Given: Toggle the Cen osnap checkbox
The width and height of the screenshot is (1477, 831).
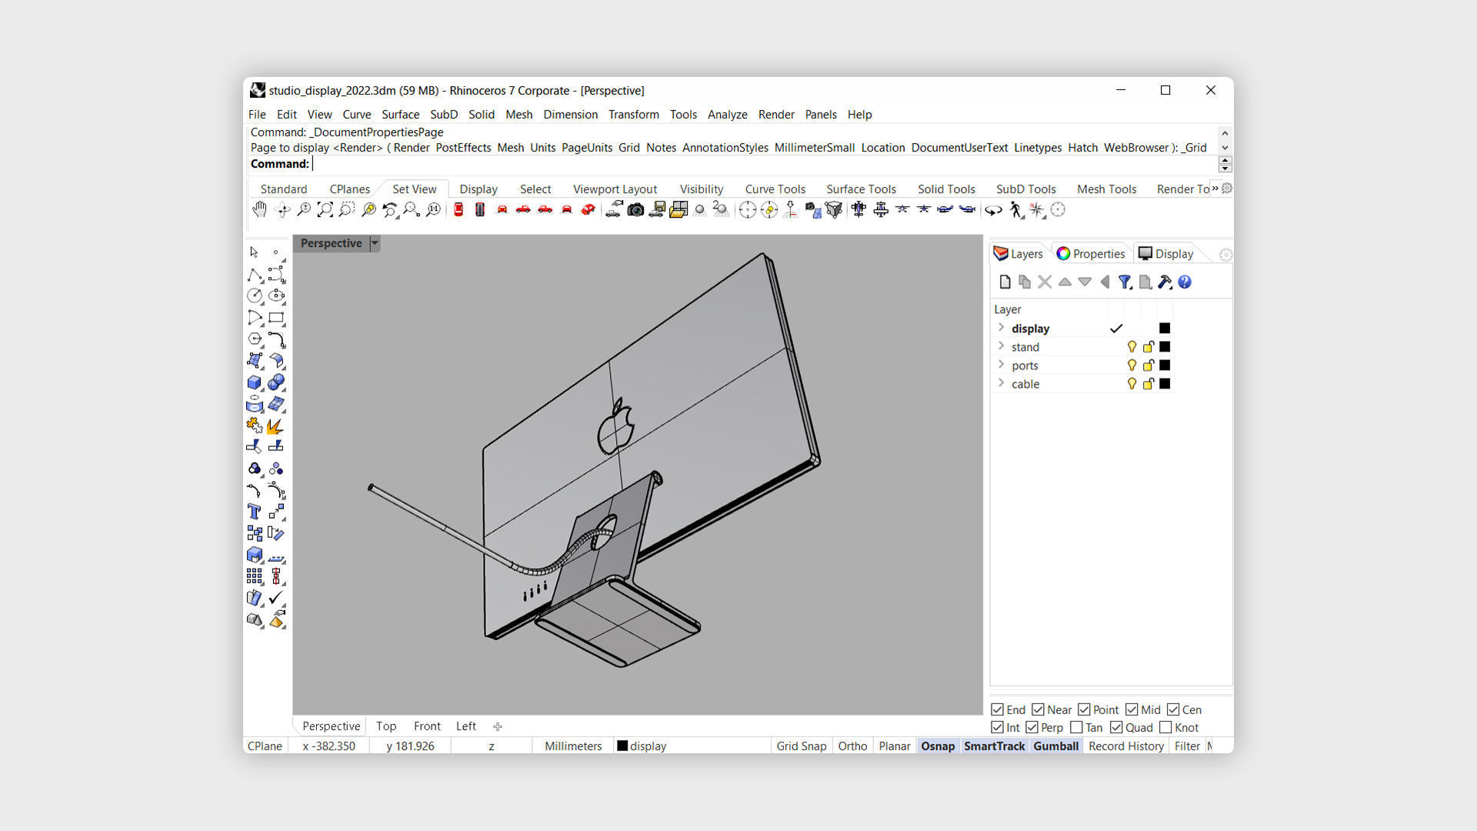Looking at the screenshot, I should 1173,709.
